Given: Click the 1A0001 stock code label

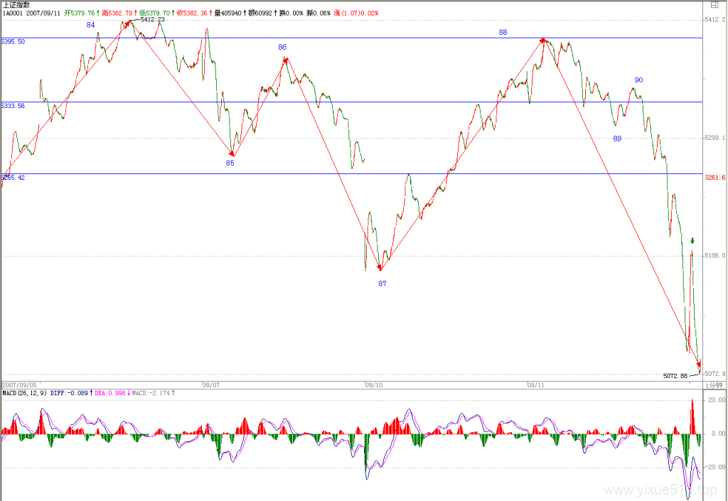Looking at the screenshot, I should tap(13, 13).
